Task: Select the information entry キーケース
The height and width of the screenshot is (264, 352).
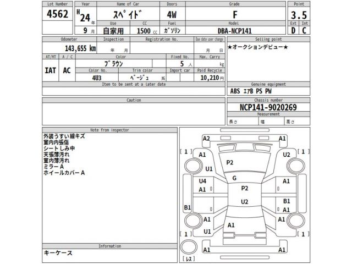Action: 58,253
